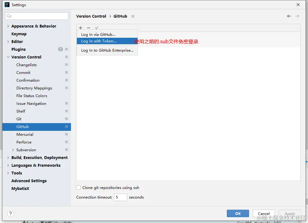Expand Languages & Frameworks section
This screenshot has height=223, width=308.
click(8, 165)
